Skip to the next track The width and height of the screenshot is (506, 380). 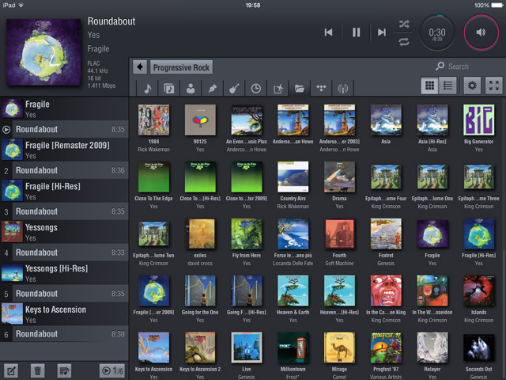tap(382, 32)
